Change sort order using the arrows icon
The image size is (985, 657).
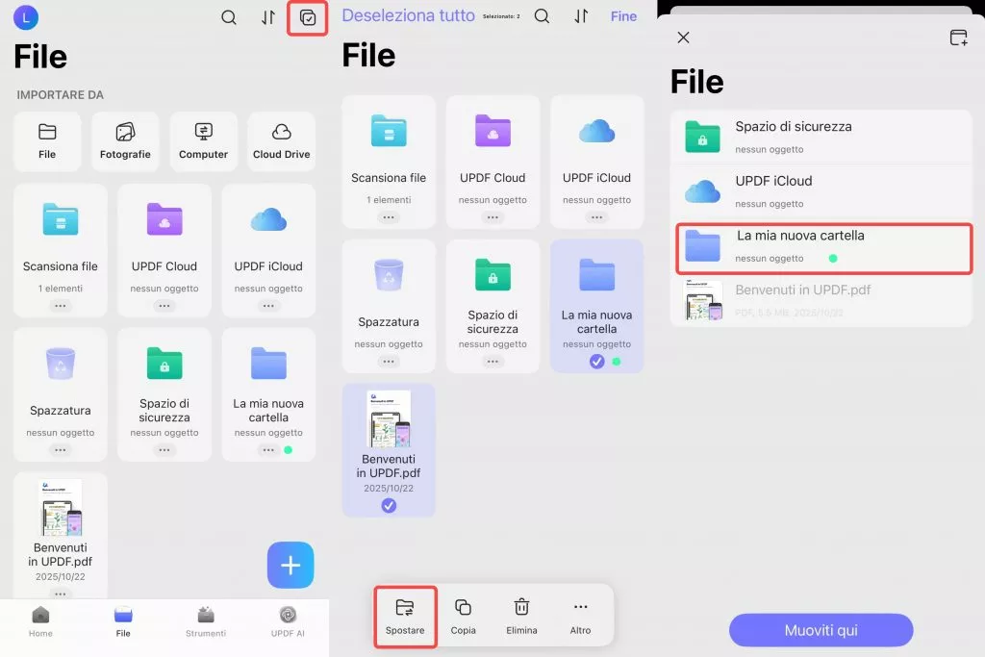pos(267,16)
